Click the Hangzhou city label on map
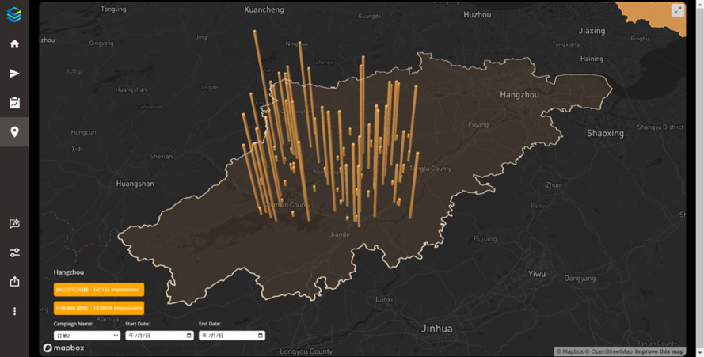Screen dimensions: 704x357 pyautogui.click(x=519, y=95)
